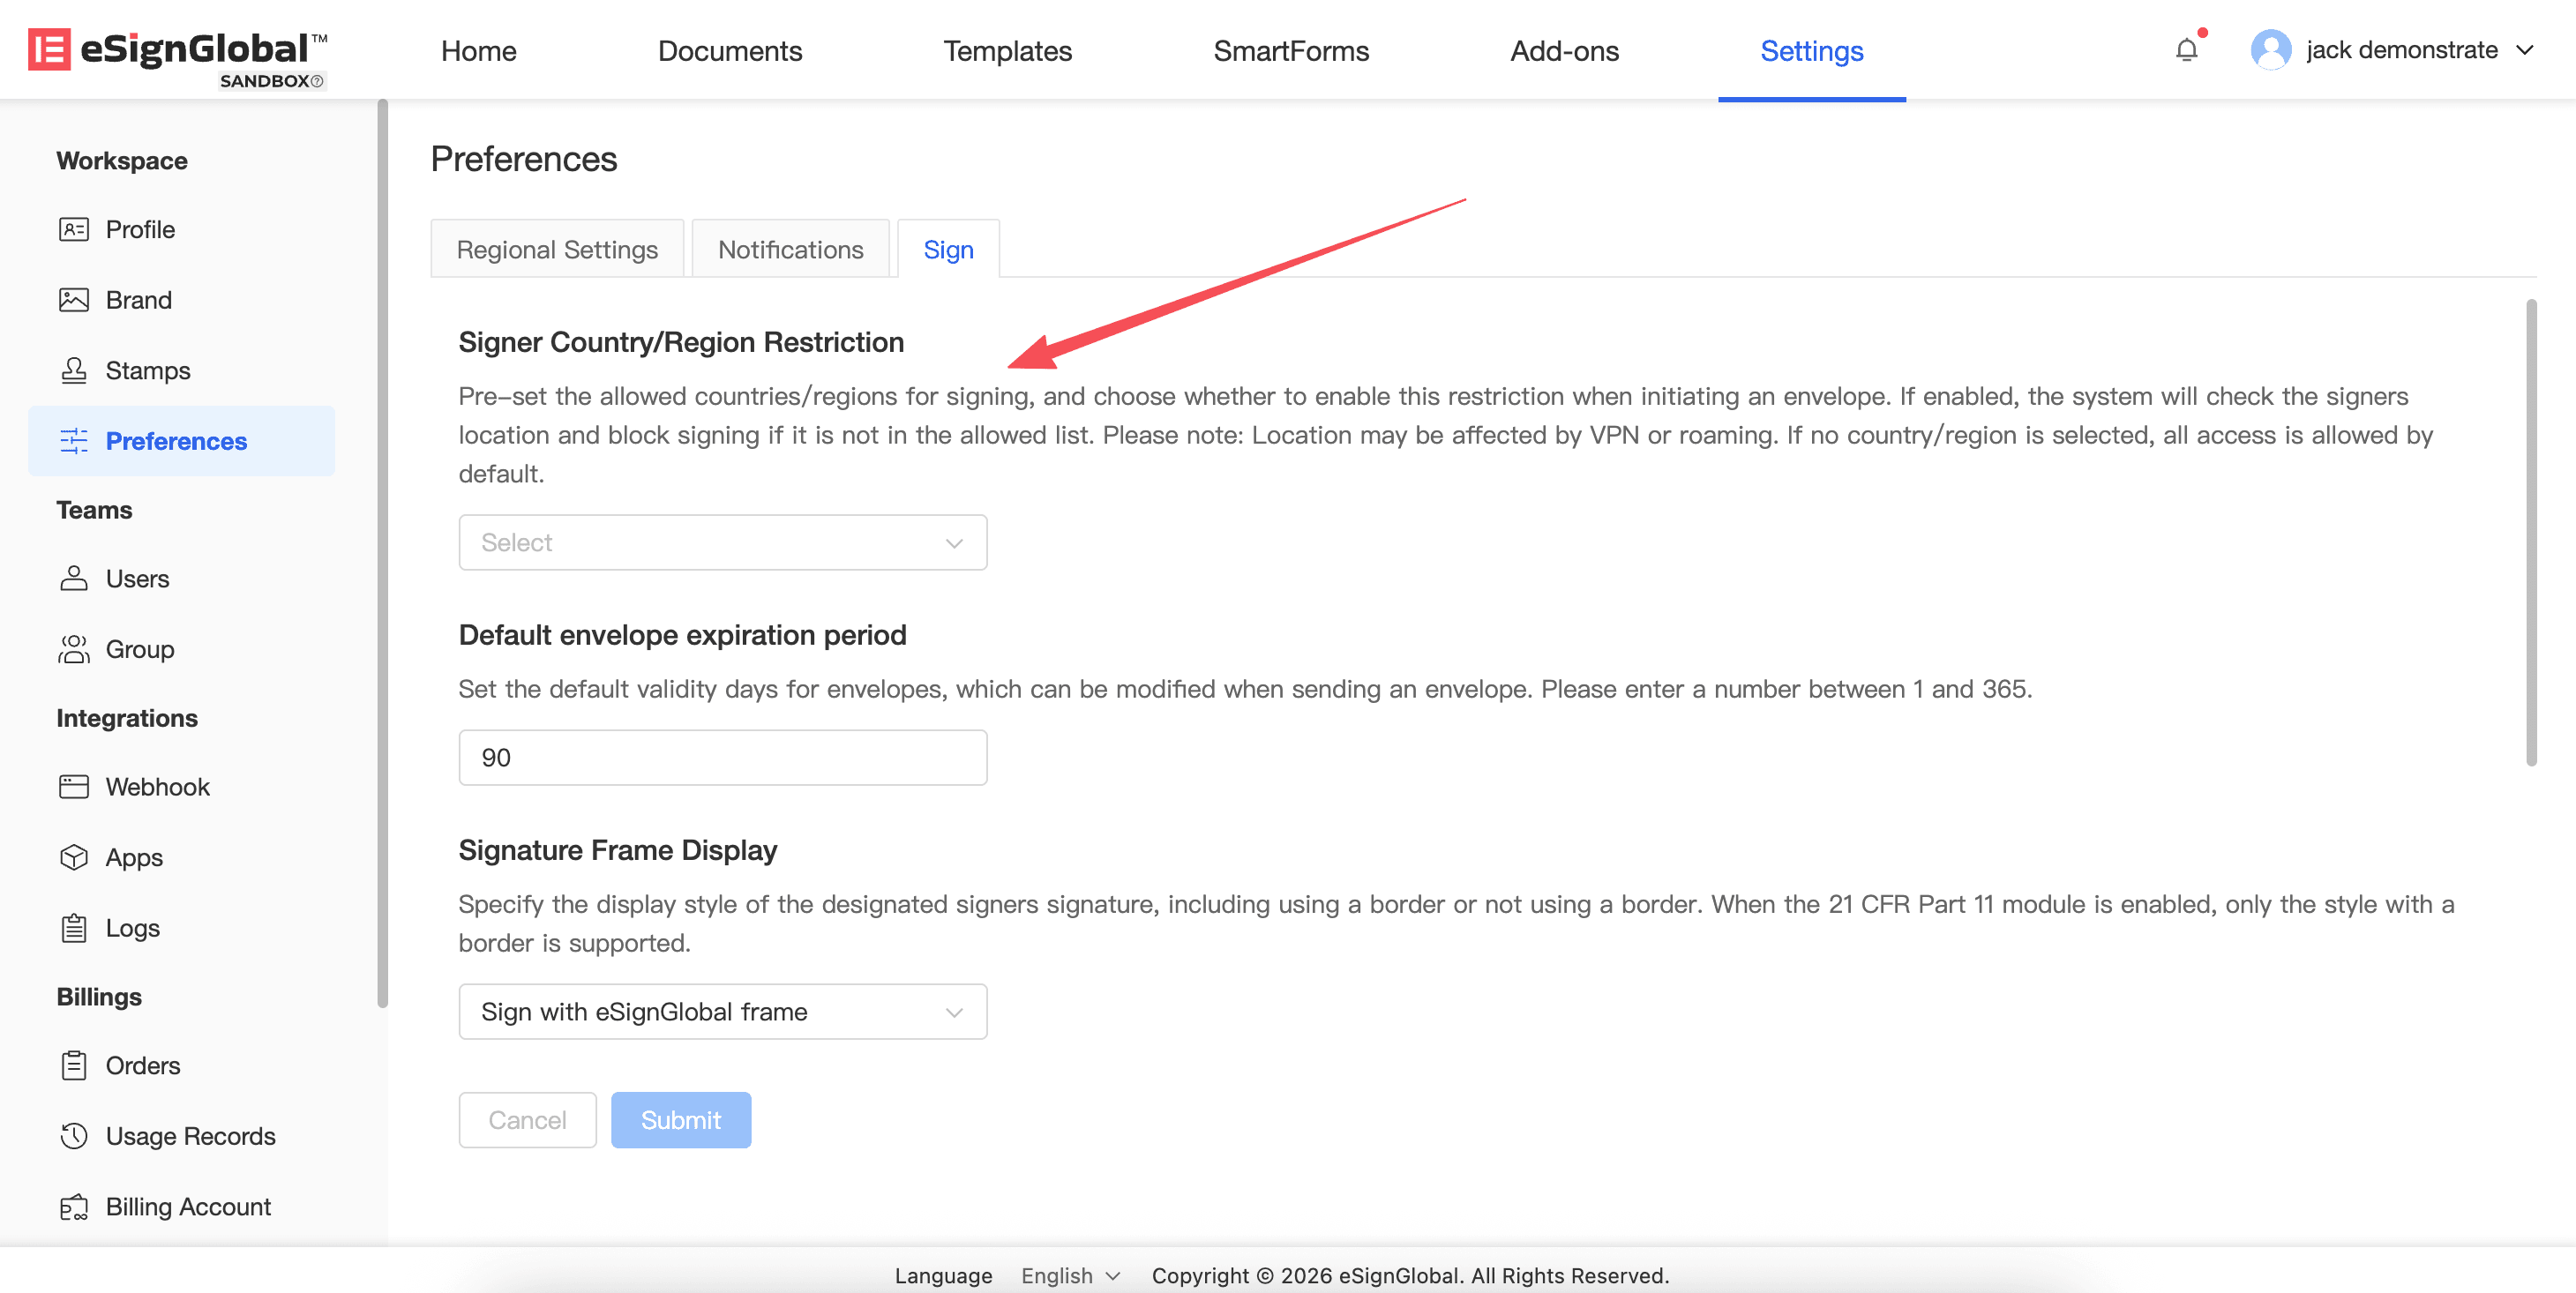
Task: Switch to the Notifications tab
Action: (x=790, y=249)
